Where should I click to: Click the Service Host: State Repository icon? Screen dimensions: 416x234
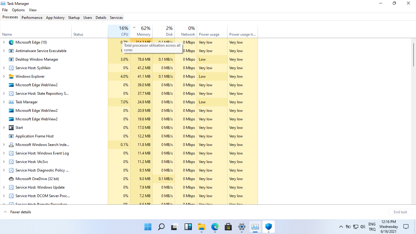(x=11, y=94)
